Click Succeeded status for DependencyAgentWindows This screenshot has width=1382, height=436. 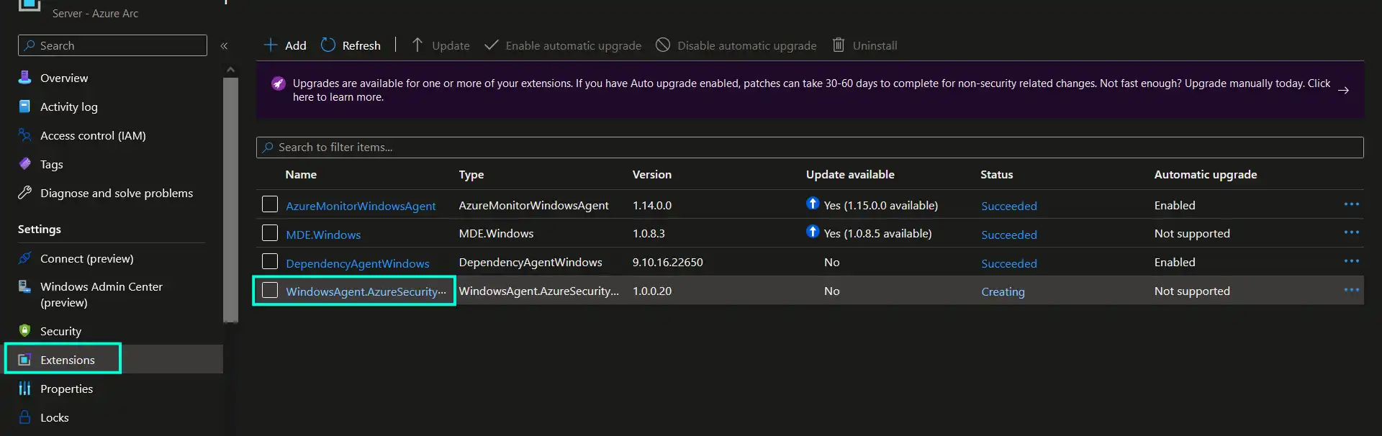click(1009, 263)
